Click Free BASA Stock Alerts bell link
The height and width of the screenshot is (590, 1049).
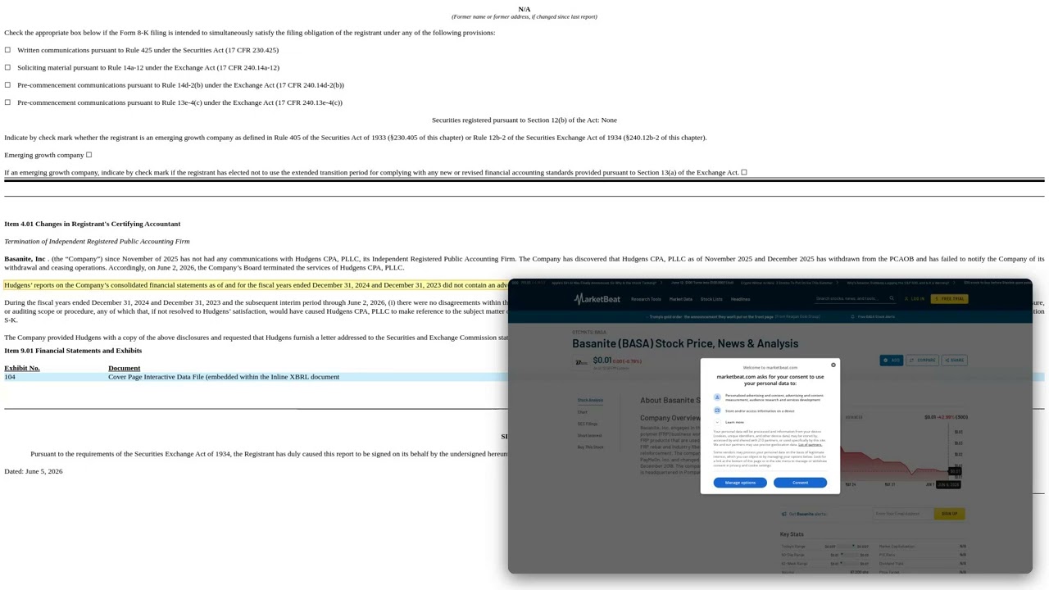click(x=874, y=316)
